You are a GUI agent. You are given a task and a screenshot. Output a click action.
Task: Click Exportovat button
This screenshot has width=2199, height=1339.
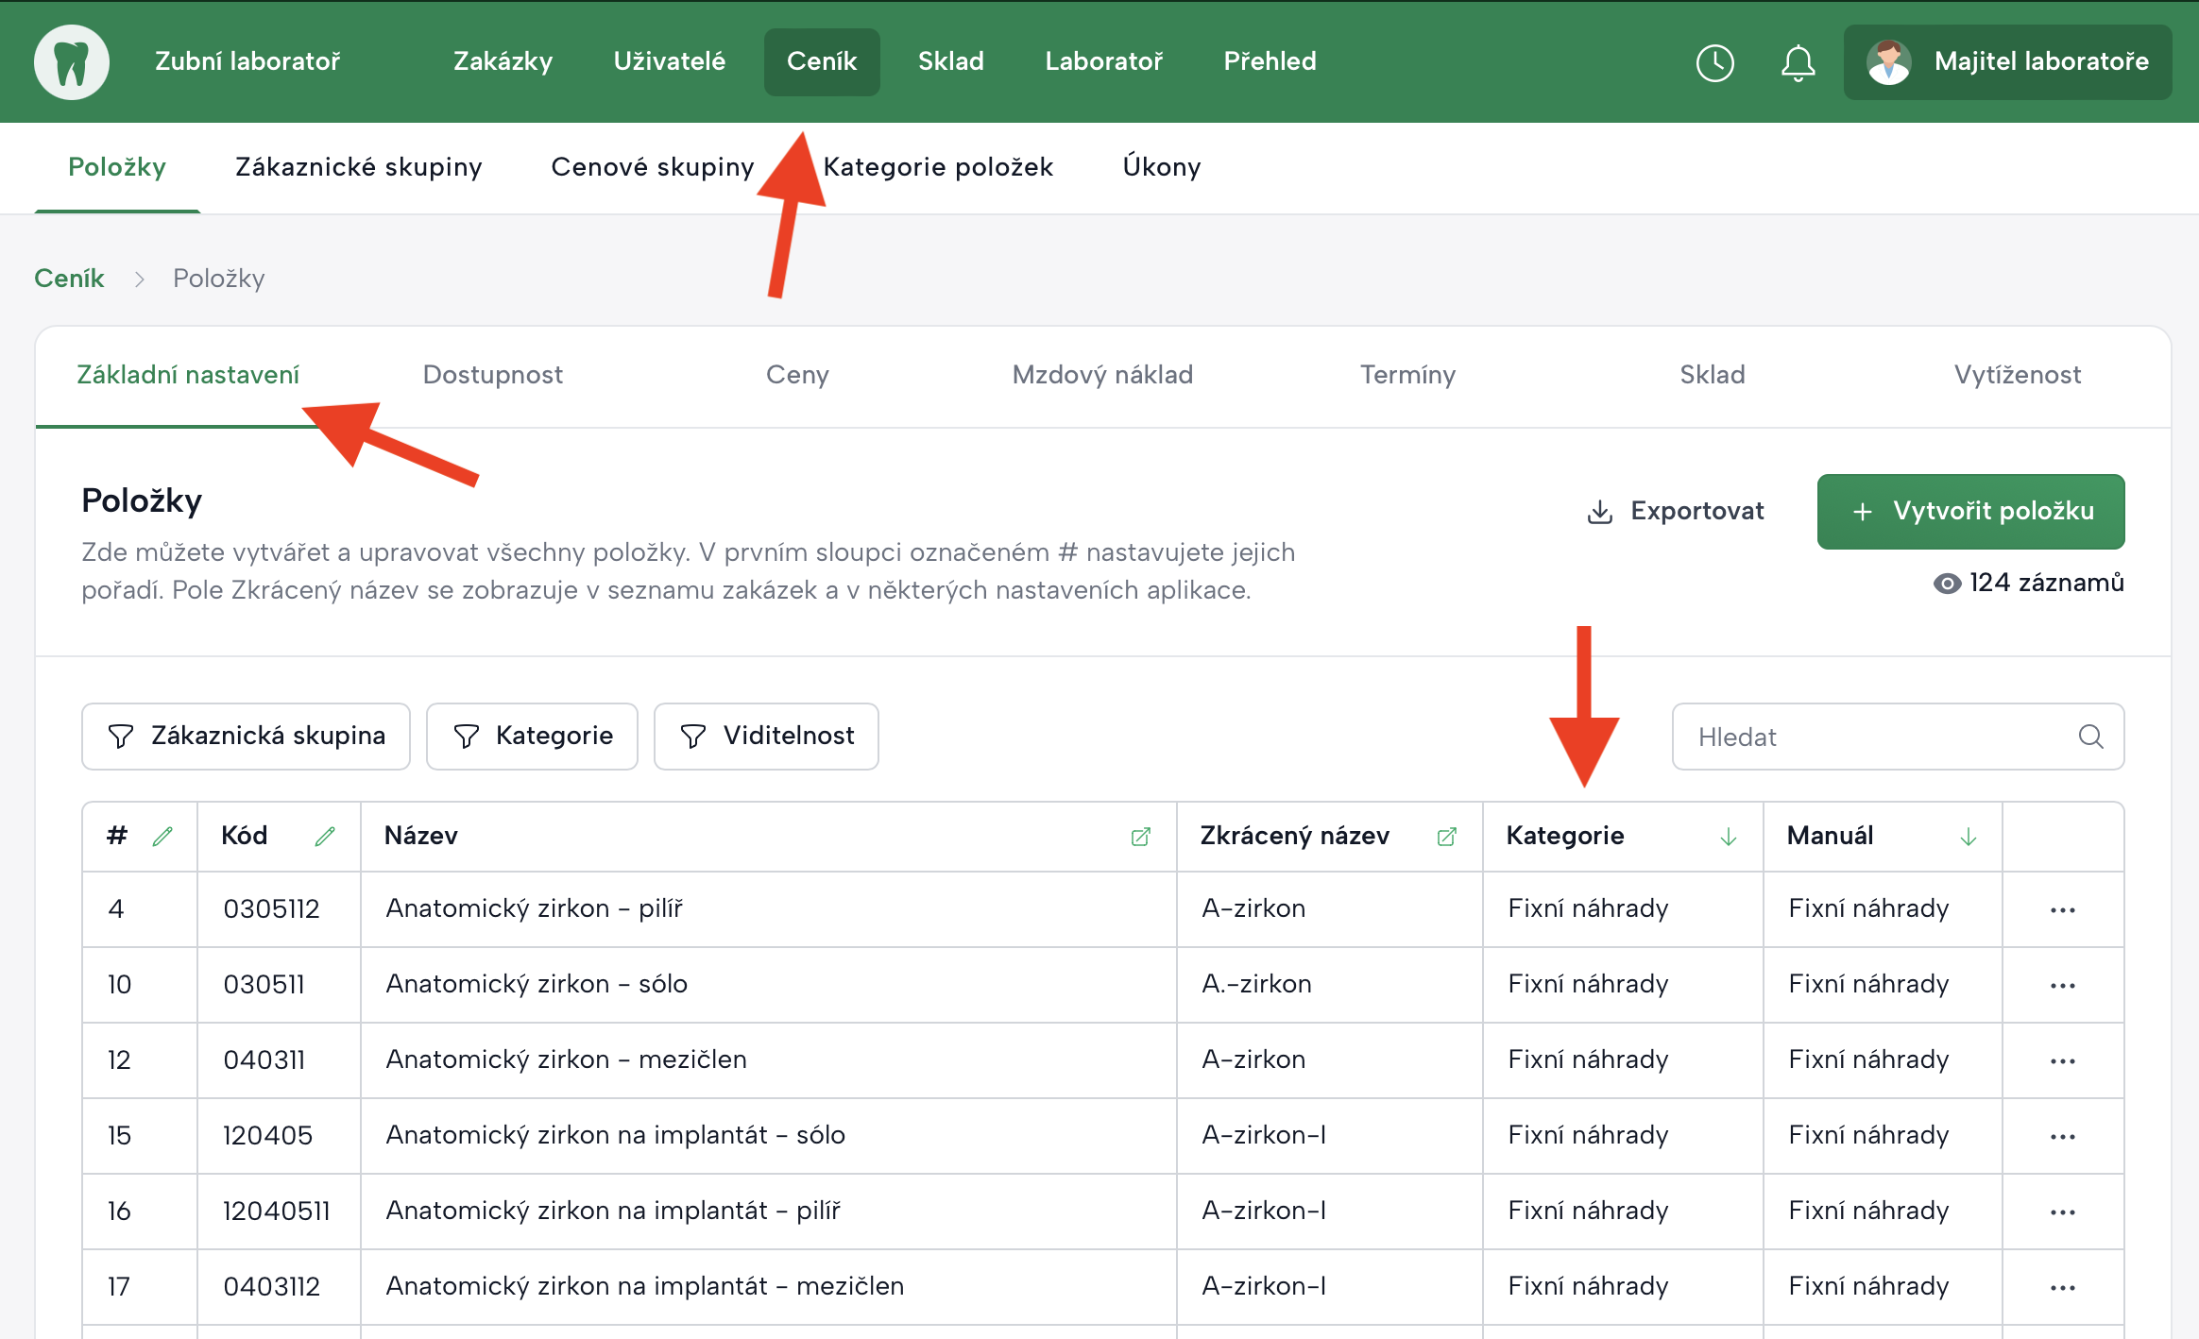[1675, 511]
